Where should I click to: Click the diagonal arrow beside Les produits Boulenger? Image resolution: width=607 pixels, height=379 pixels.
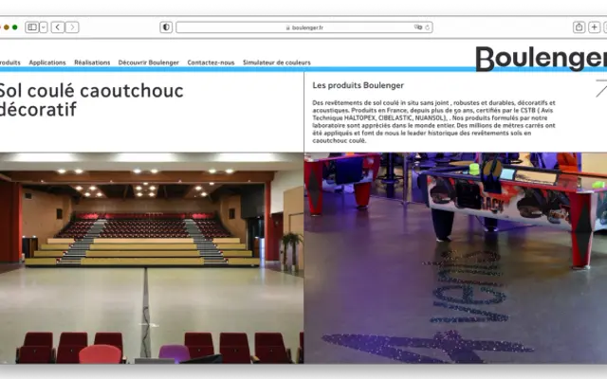pyautogui.click(x=601, y=88)
